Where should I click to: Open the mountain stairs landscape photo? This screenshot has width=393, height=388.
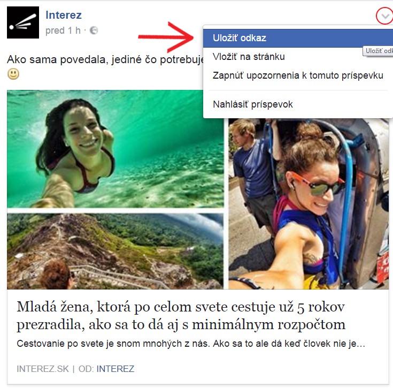click(x=115, y=251)
